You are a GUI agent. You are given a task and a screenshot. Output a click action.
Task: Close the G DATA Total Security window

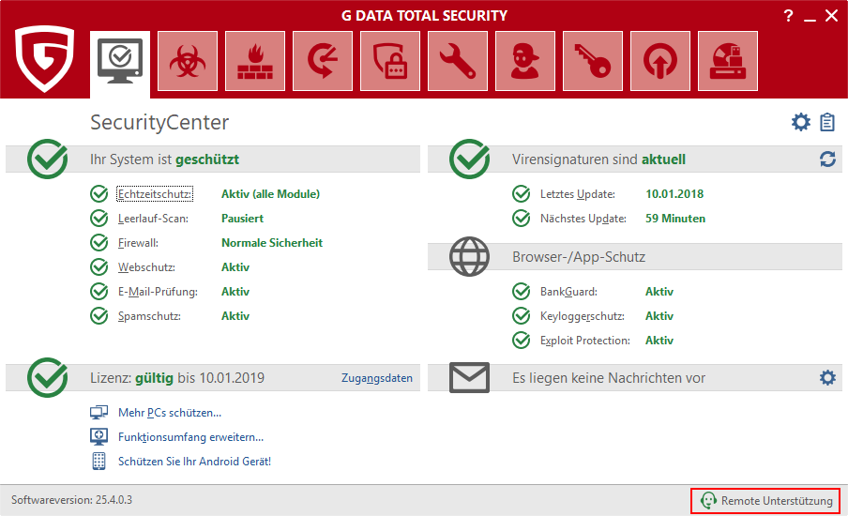832,16
